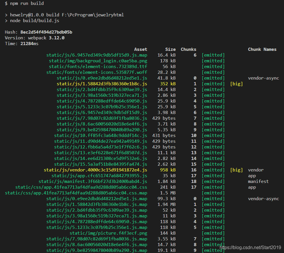Click the yellow vendor.4000c3c15d91941872e4.js asset
Viewport: 284px width, 253px height.
coord(95,170)
